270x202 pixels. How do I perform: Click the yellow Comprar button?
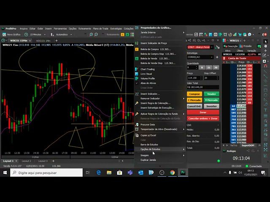click(194, 94)
